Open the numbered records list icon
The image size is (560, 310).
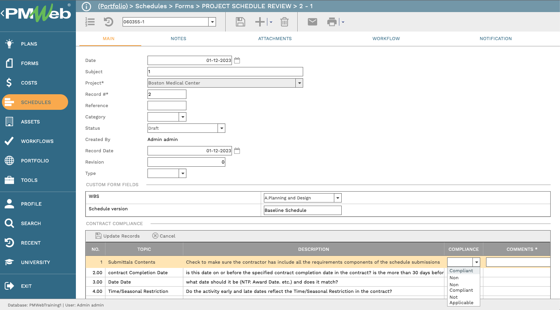pyautogui.click(x=90, y=22)
